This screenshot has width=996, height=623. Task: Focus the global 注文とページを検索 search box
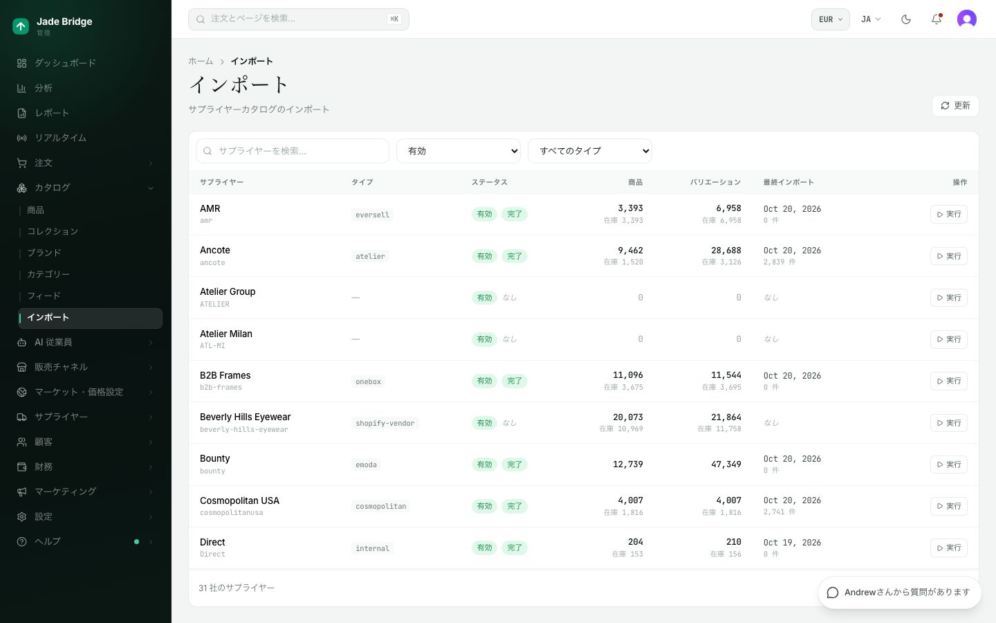pos(299,19)
